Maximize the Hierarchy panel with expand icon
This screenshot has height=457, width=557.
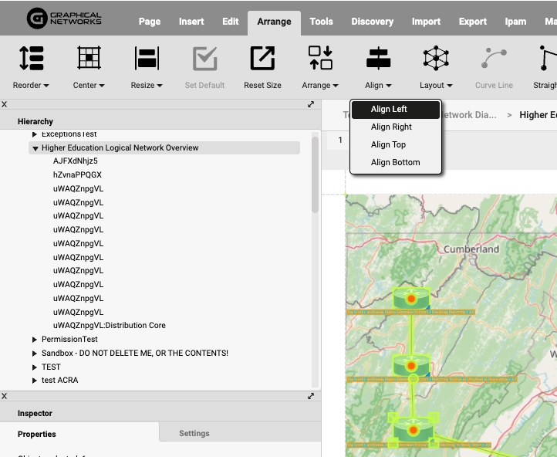311,104
